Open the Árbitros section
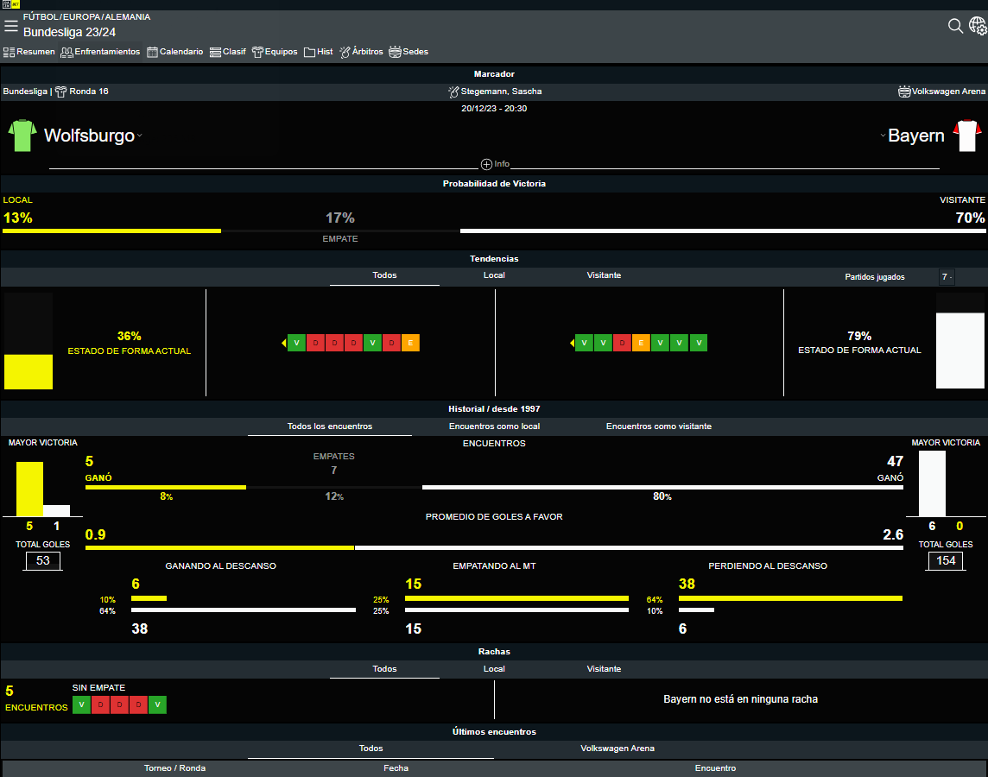This screenshot has height=777, width=988. [361, 52]
